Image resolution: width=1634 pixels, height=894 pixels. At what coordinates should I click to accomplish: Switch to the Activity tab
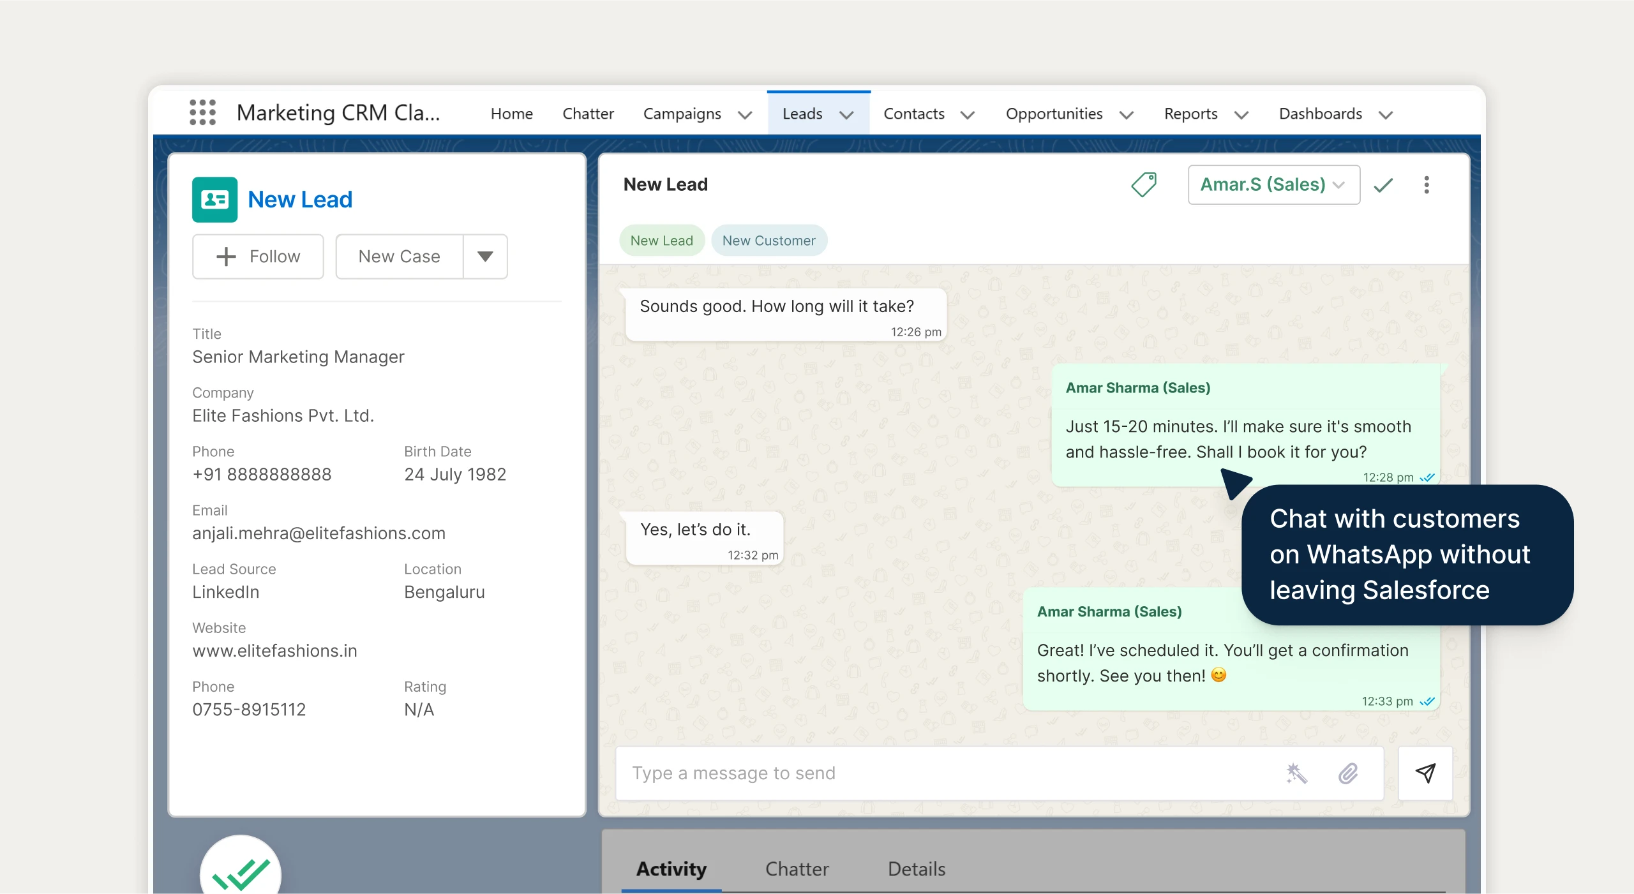coord(671,869)
